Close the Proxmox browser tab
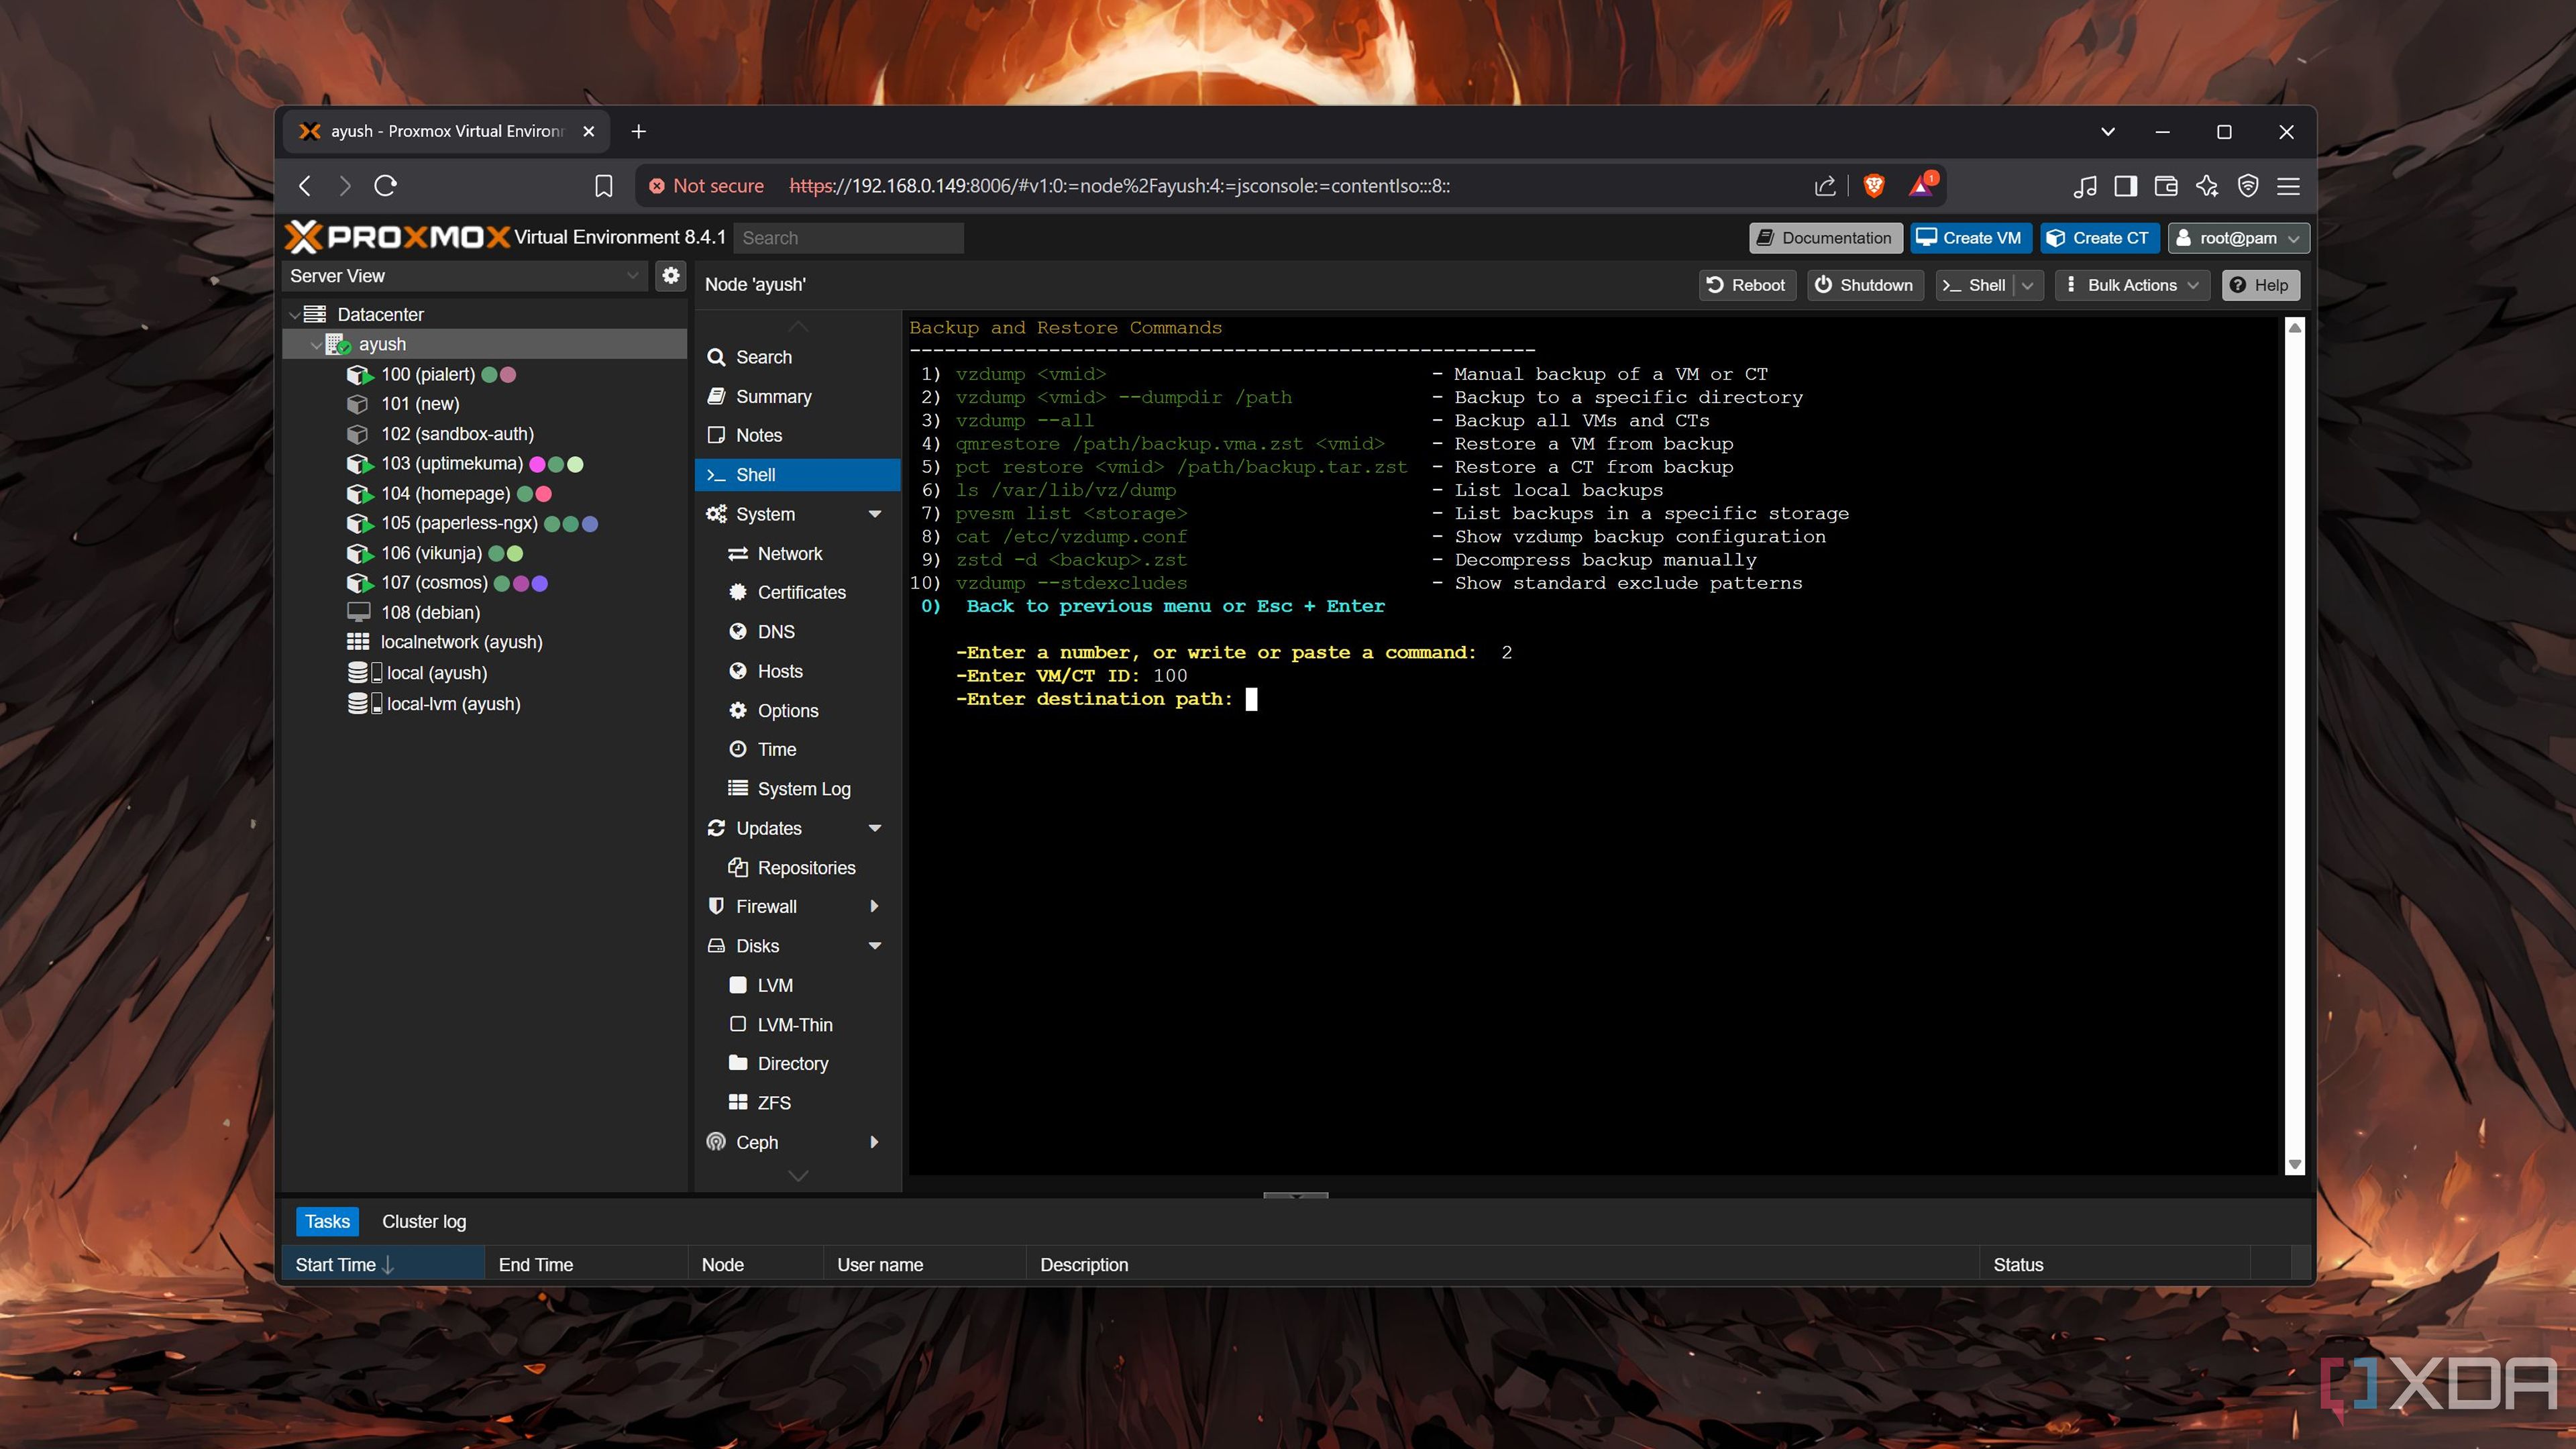 pos(589,131)
